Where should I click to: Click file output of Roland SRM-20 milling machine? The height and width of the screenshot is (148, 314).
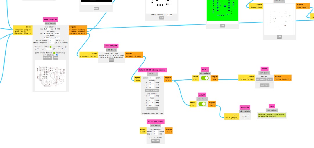point(168,80)
